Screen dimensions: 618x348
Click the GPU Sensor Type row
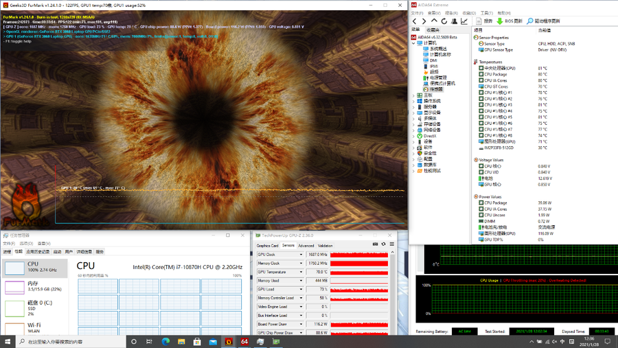[544, 50]
